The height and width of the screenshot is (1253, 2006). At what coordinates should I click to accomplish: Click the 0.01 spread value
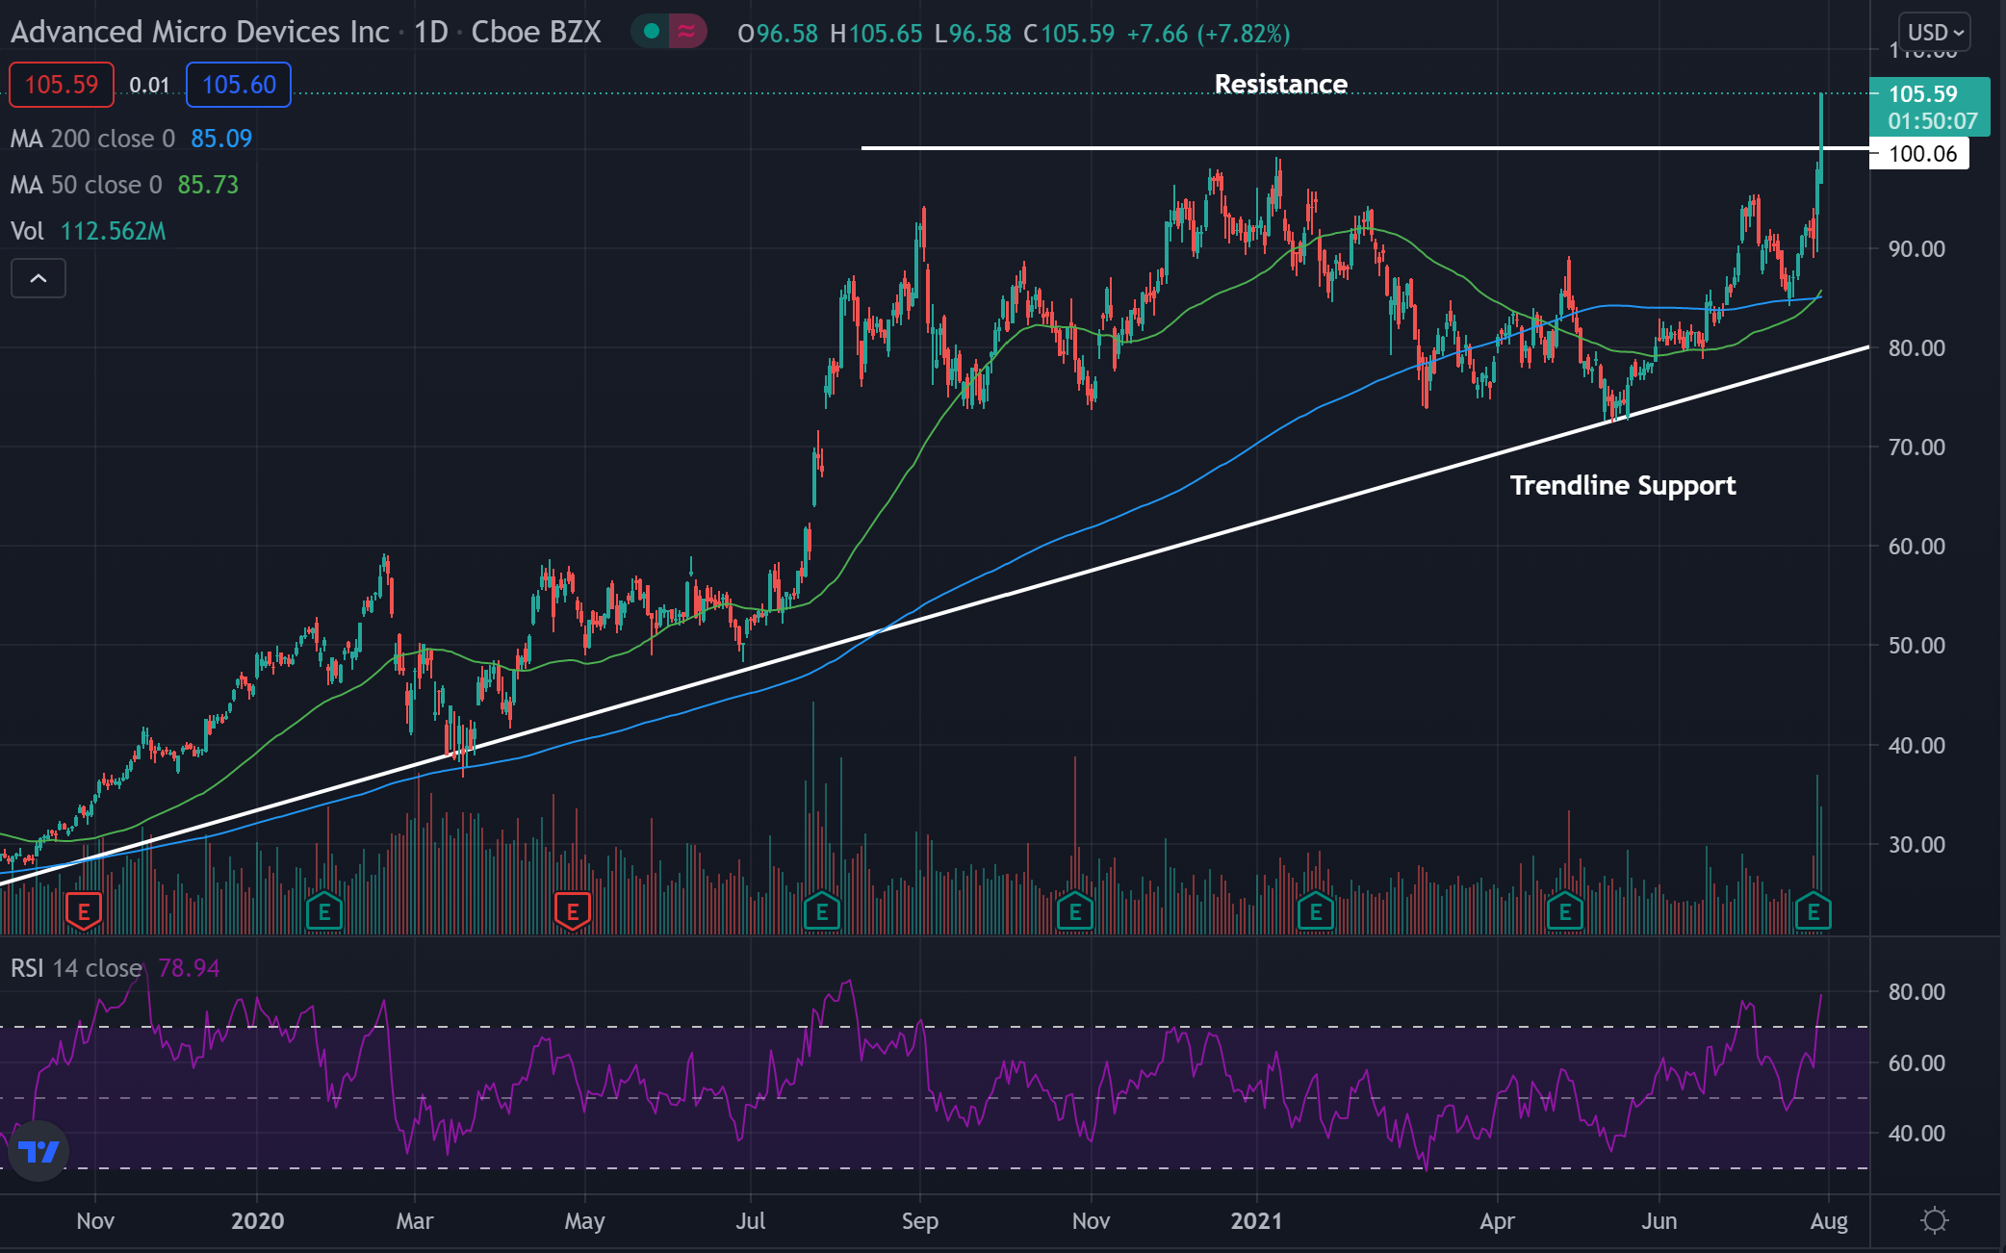tap(149, 85)
